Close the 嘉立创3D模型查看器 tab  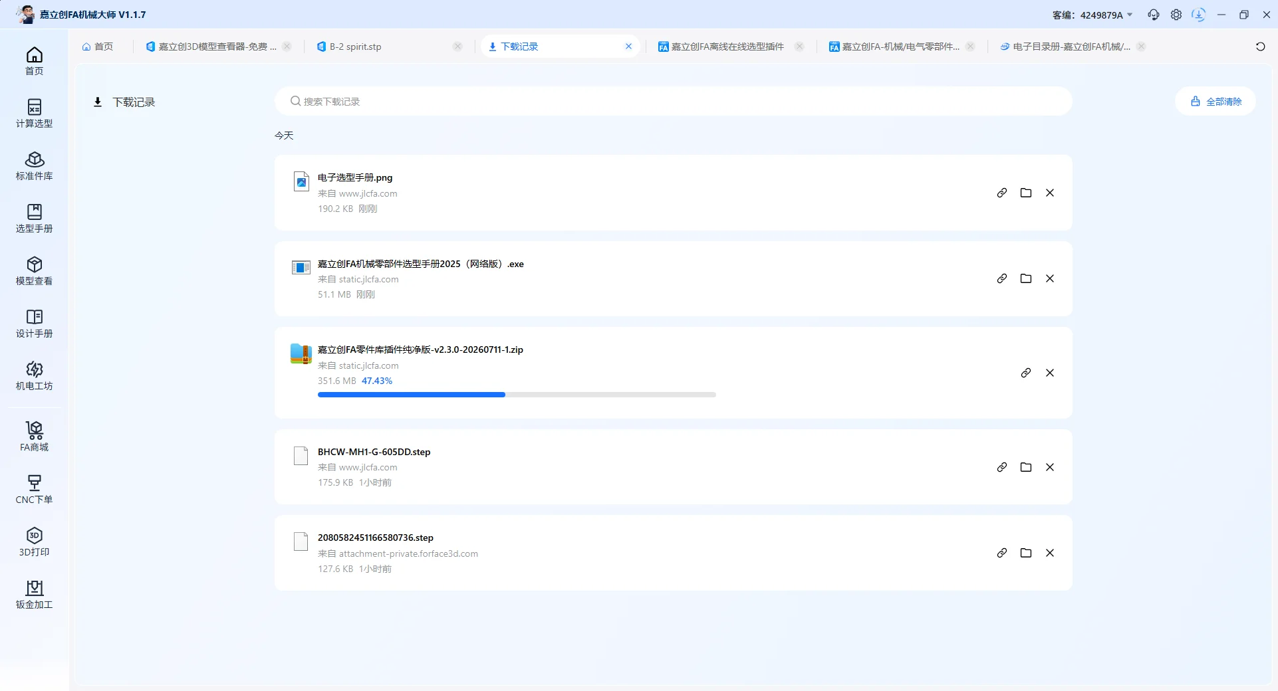[x=287, y=47]
